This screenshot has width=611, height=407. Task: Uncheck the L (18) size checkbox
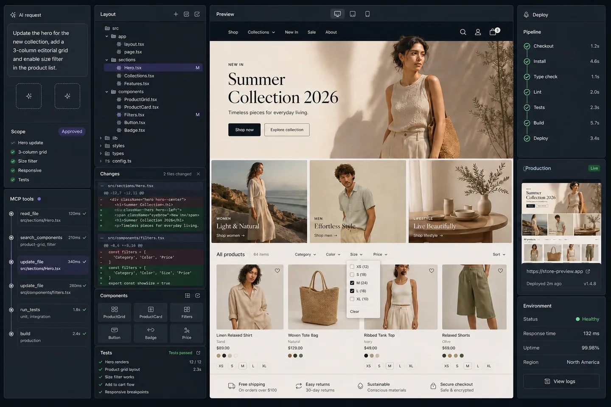coord(352,291)
